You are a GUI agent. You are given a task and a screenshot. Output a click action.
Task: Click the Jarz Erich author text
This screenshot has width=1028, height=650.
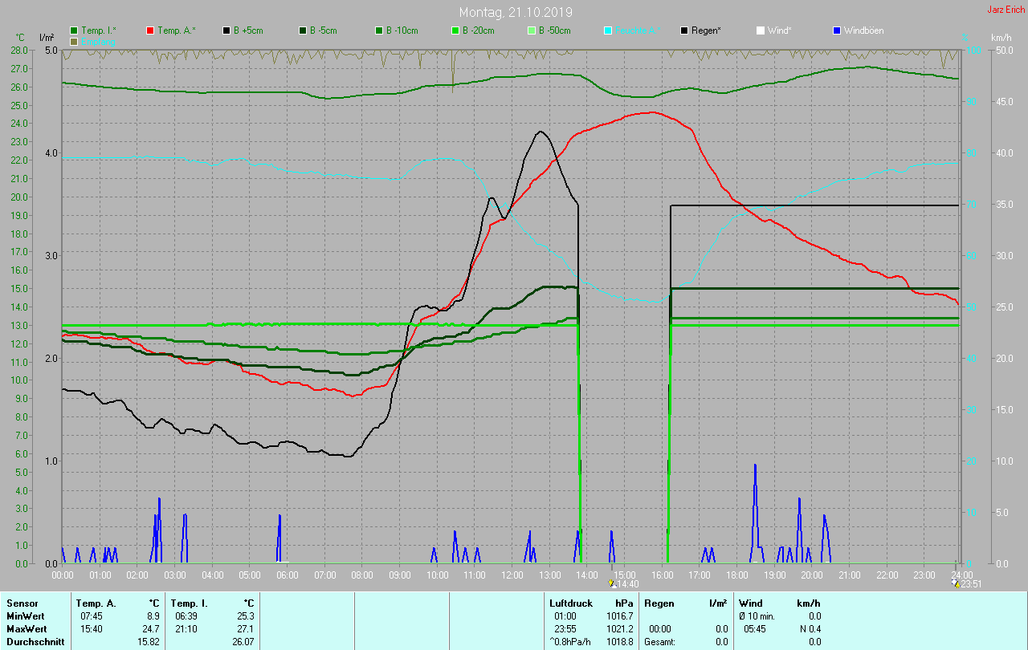pos(1006,10)
